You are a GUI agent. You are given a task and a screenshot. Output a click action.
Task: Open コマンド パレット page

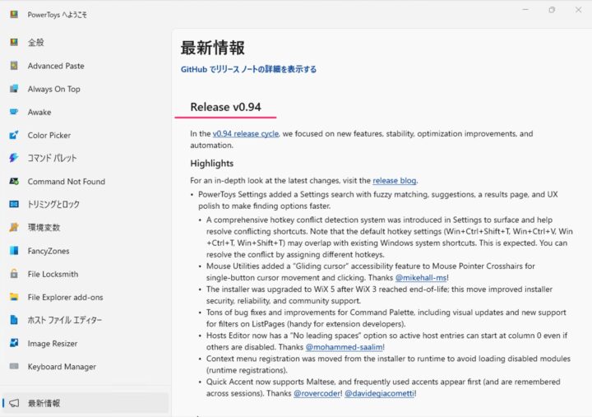pyautogui.click(x=86, y=158)
